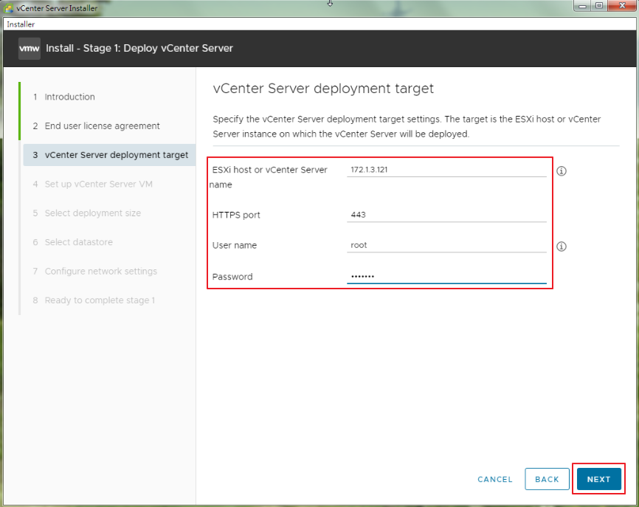Click the BACK button
The width and height of the screenshot is (639, 507).
[547, 479]
